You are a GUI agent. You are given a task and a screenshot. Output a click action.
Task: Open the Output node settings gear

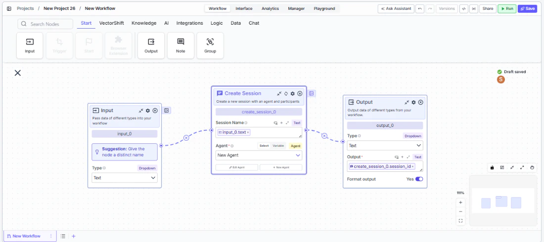click(413, 102)
